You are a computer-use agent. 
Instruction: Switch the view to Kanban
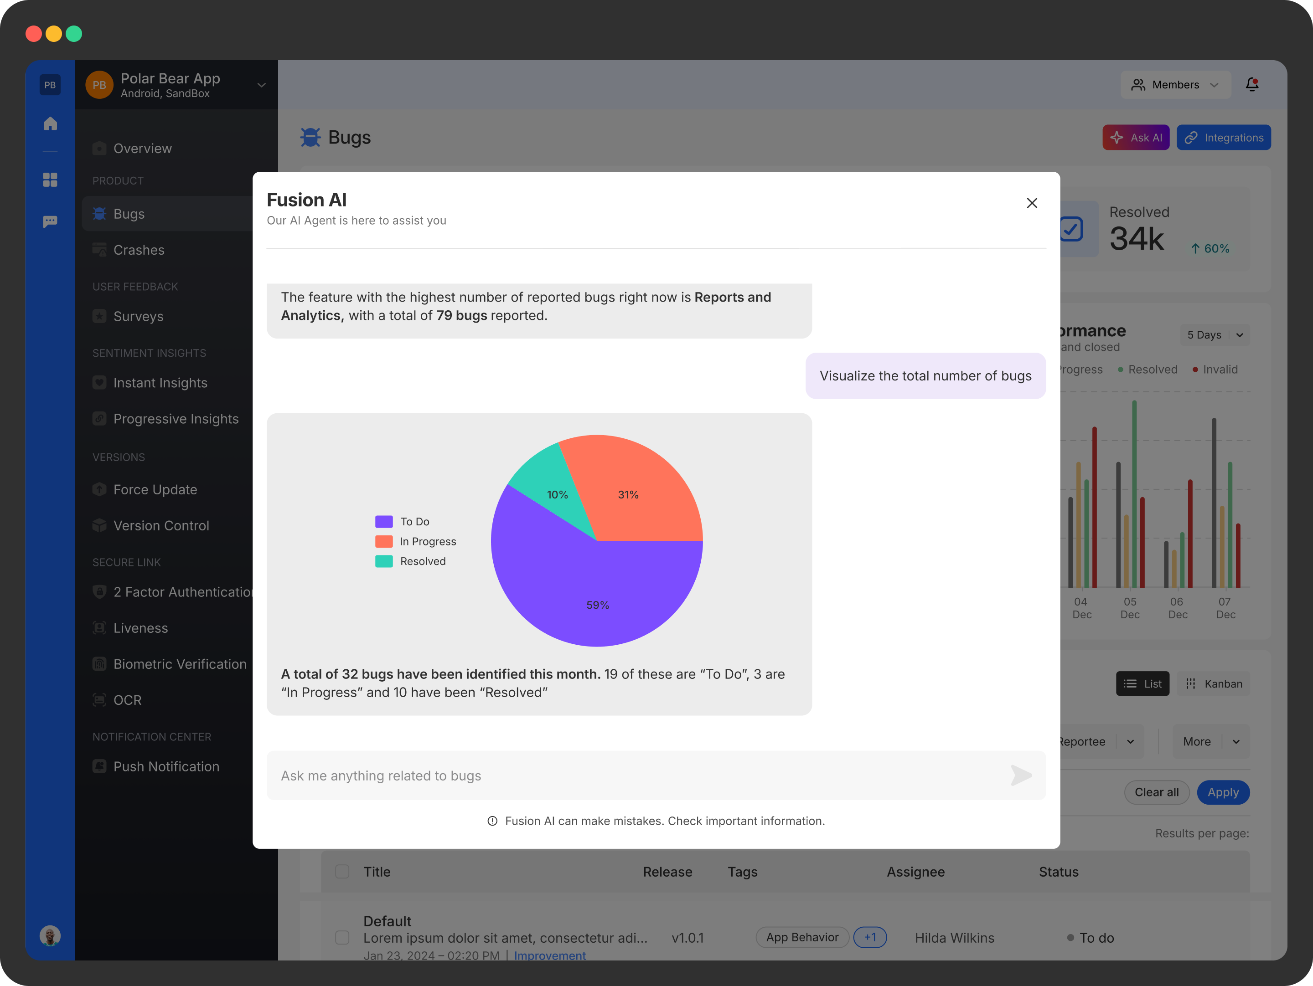(1213, 683)
